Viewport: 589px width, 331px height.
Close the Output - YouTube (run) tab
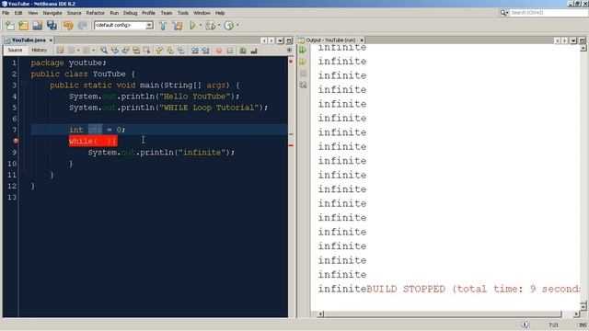362,40
